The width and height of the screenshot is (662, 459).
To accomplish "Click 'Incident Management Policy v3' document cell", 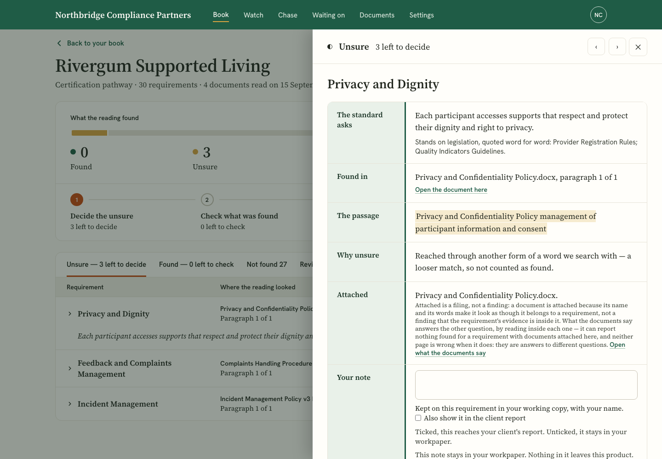I will click(x=266, y=399).
